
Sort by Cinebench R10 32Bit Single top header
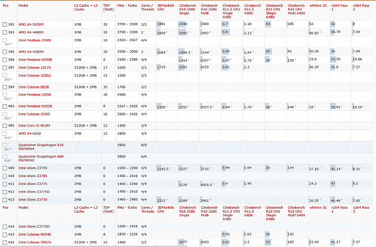pos(187,9)
